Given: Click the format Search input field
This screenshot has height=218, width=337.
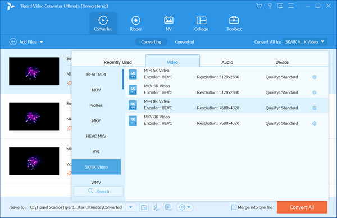Looking at the screenshot, I should tap(98, 191).
